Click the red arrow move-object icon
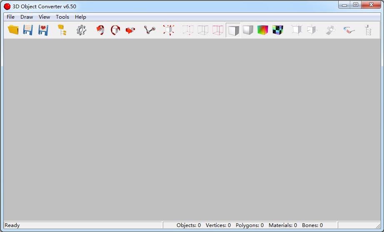 coord(130,30)
